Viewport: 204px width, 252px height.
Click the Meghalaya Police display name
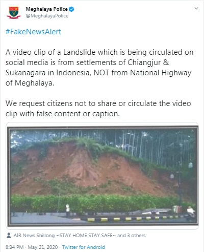pyautogui.click(x=46, y=9)
